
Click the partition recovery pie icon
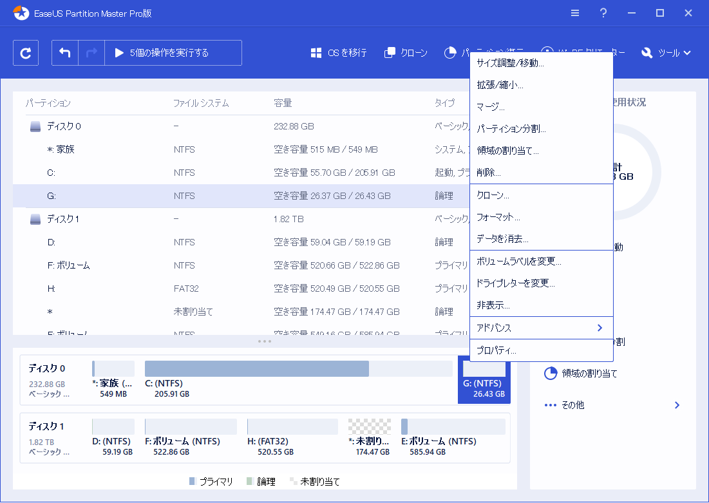[x=450, y=53]
